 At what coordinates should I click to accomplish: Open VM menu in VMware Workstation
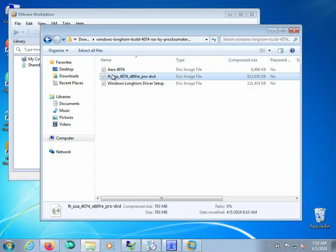click(x=54, y=23)
